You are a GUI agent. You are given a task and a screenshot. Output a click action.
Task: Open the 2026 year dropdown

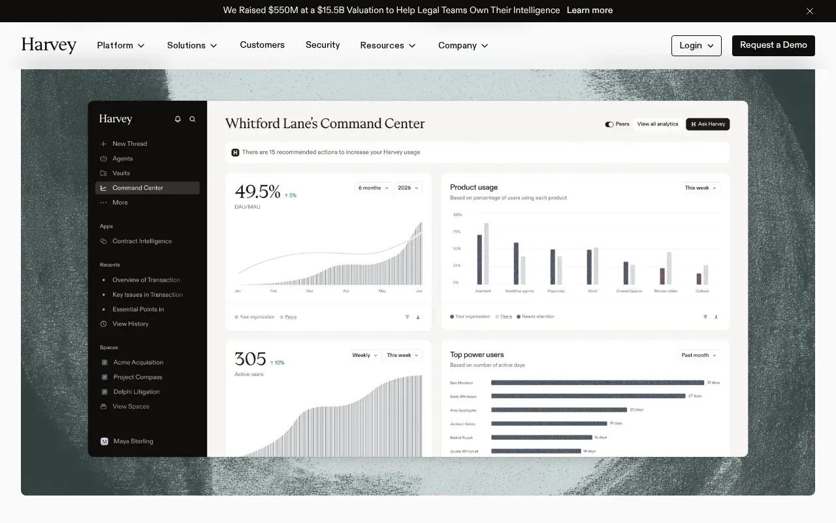click(x=408, y=188)
